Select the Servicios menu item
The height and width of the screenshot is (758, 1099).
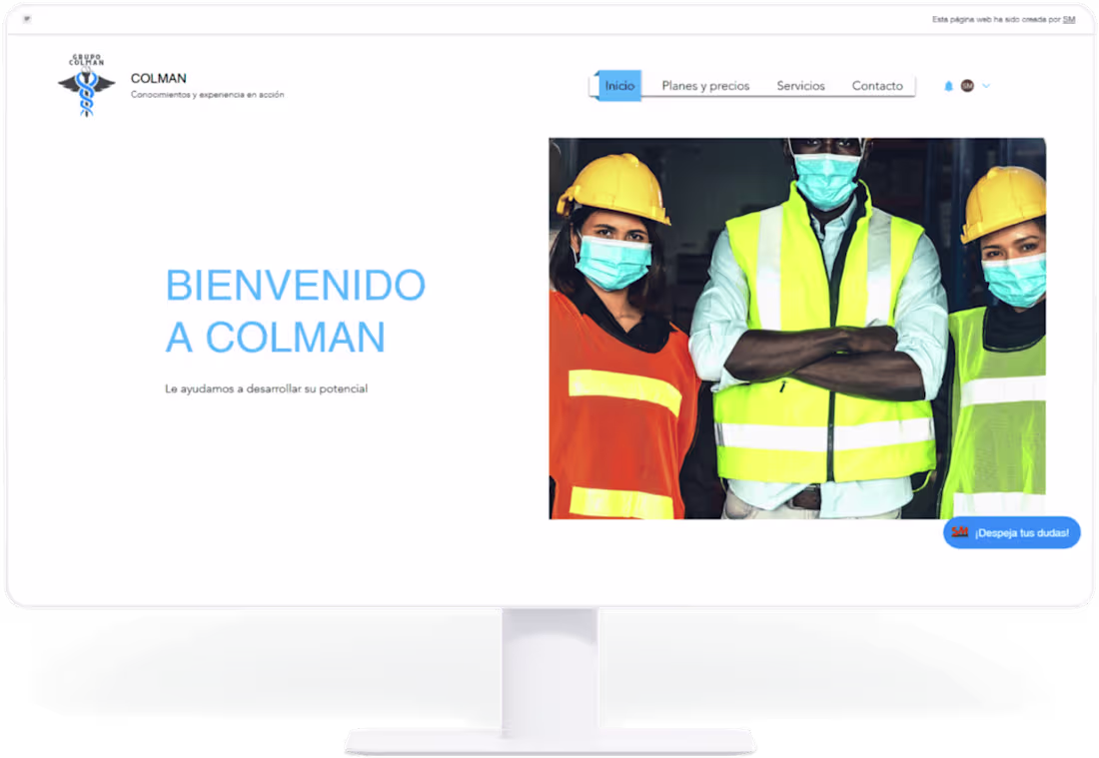point(800,86)
